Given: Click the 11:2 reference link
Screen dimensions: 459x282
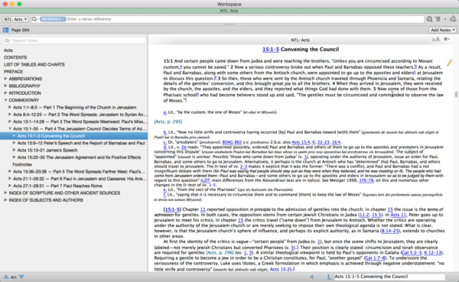Looking at the screenshot, I should point(364,215).
